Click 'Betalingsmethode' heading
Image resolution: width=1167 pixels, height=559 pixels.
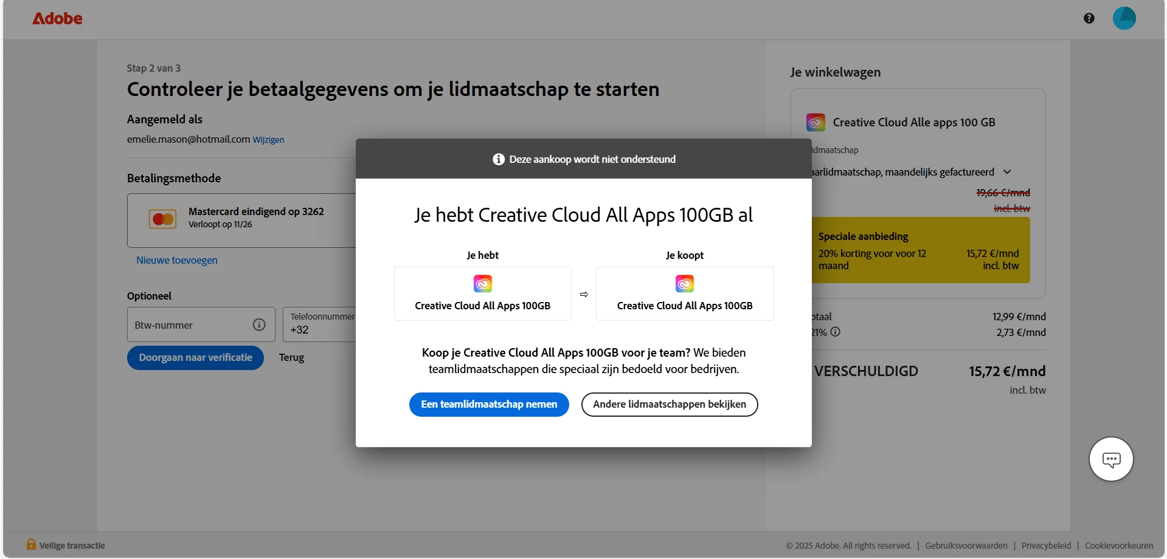[174, 178]
